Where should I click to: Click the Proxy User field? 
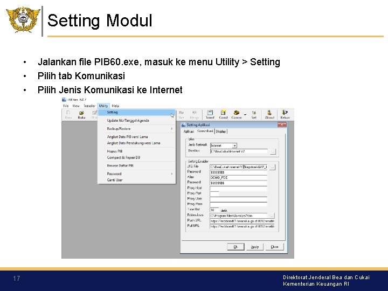pyautogui.click(x=239, y=199)
